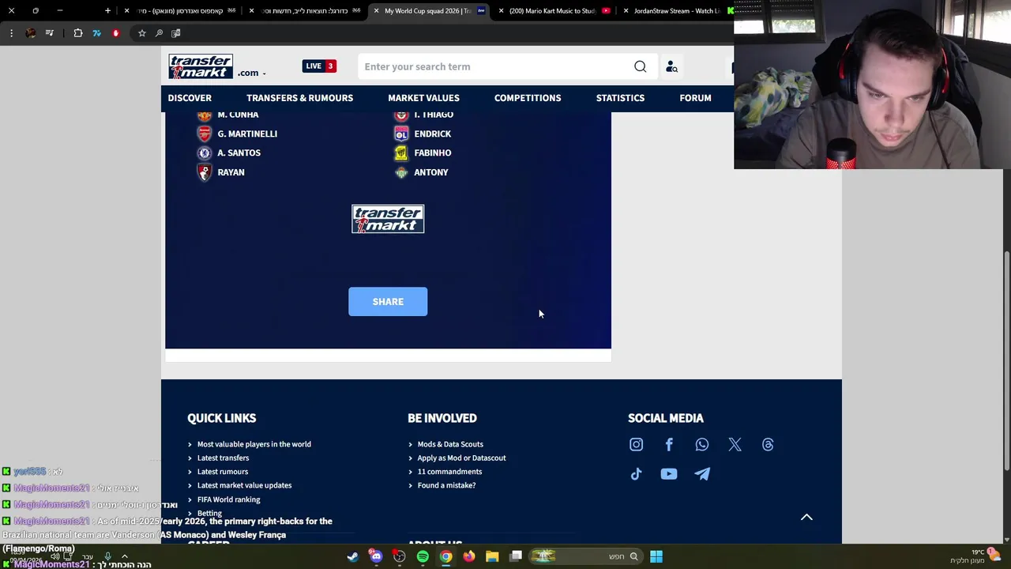
Task: Open Chrome extensions puzzle icon
Action: click(x=78, y=33)
